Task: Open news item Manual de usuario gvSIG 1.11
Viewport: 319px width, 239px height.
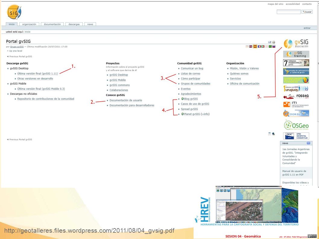Action: (294, 173)
